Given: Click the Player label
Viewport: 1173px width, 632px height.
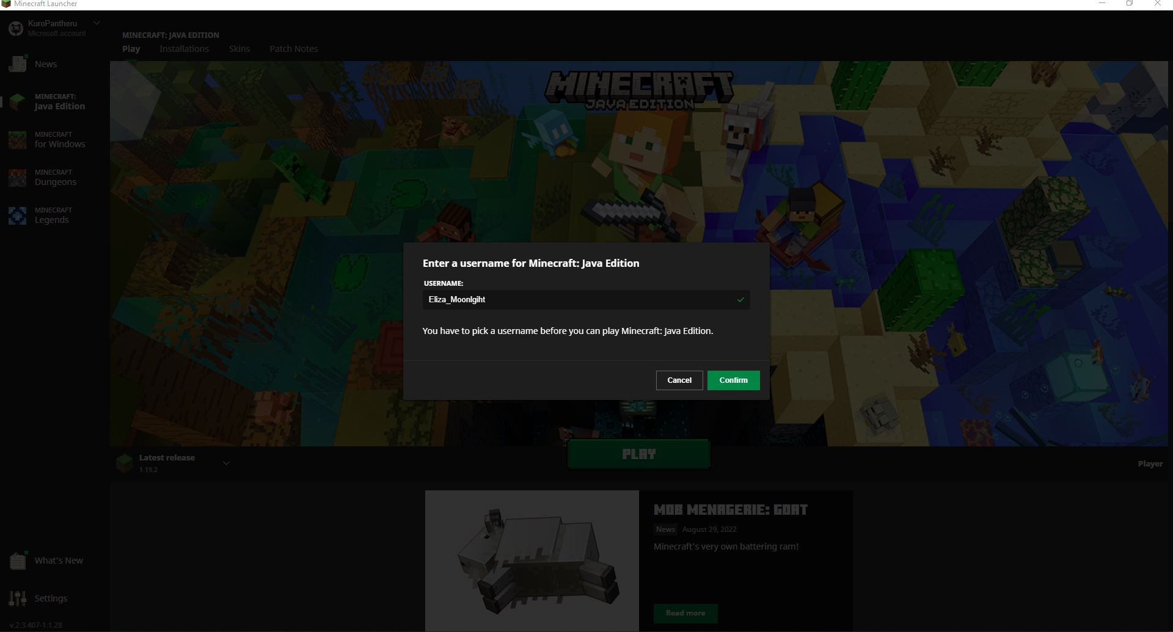Looking at the screenshot, I should click(1150, 464).
